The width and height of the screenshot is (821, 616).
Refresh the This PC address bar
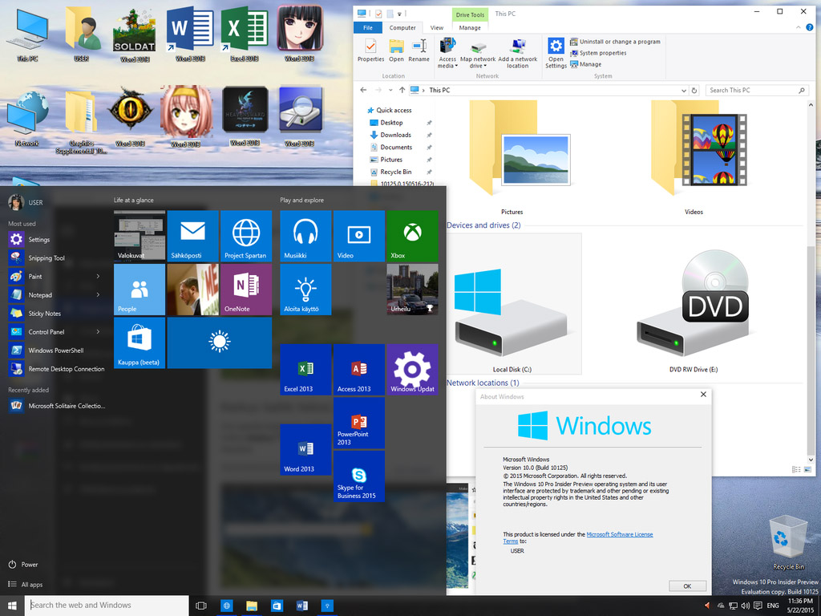pyautogui.click(x=694, y=90)
